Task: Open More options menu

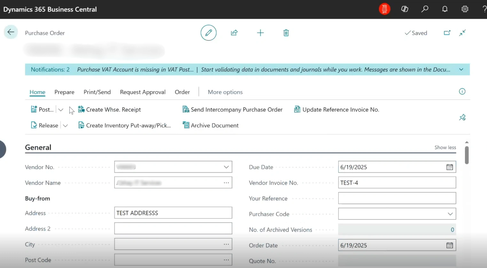Action: [225, 92]
